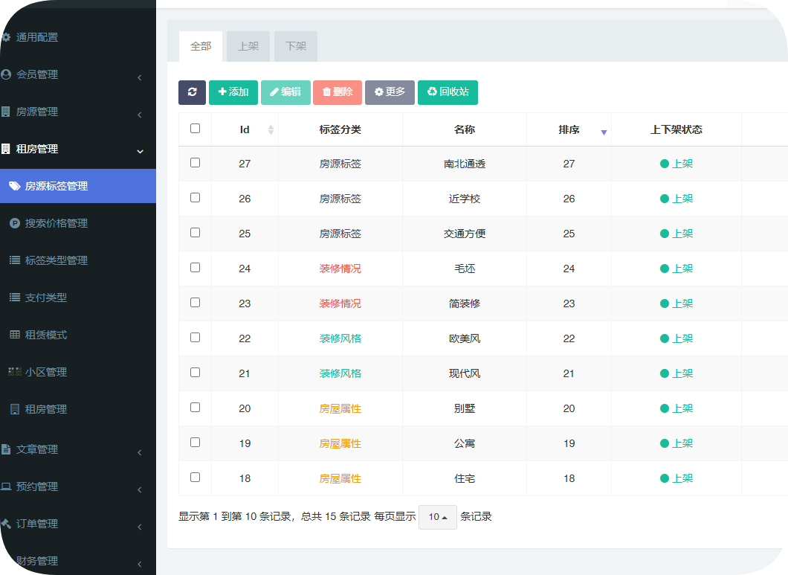The width and height of the screenshot is (788, 575).
Task: Open the 回收站 recycle bin
Action: pyautogui.click(x=448, y=92)
